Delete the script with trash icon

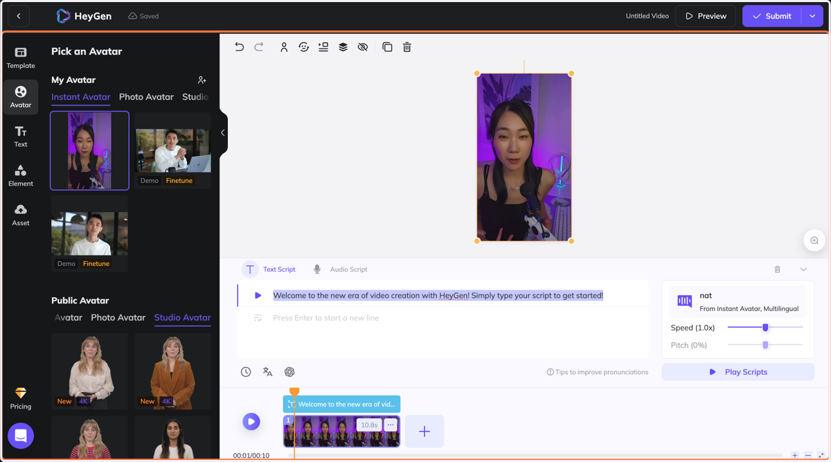[x=778, y=269]
